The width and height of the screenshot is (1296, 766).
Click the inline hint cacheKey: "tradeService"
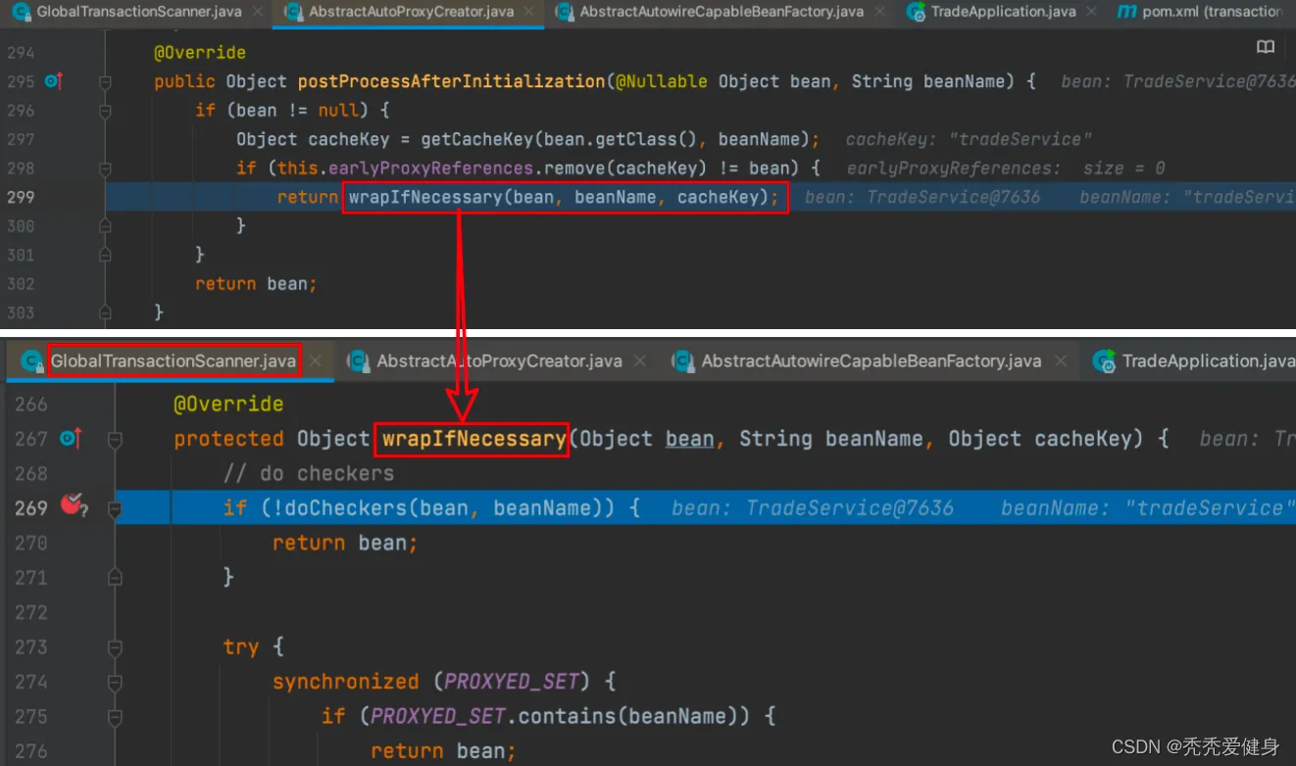point(969,139)
